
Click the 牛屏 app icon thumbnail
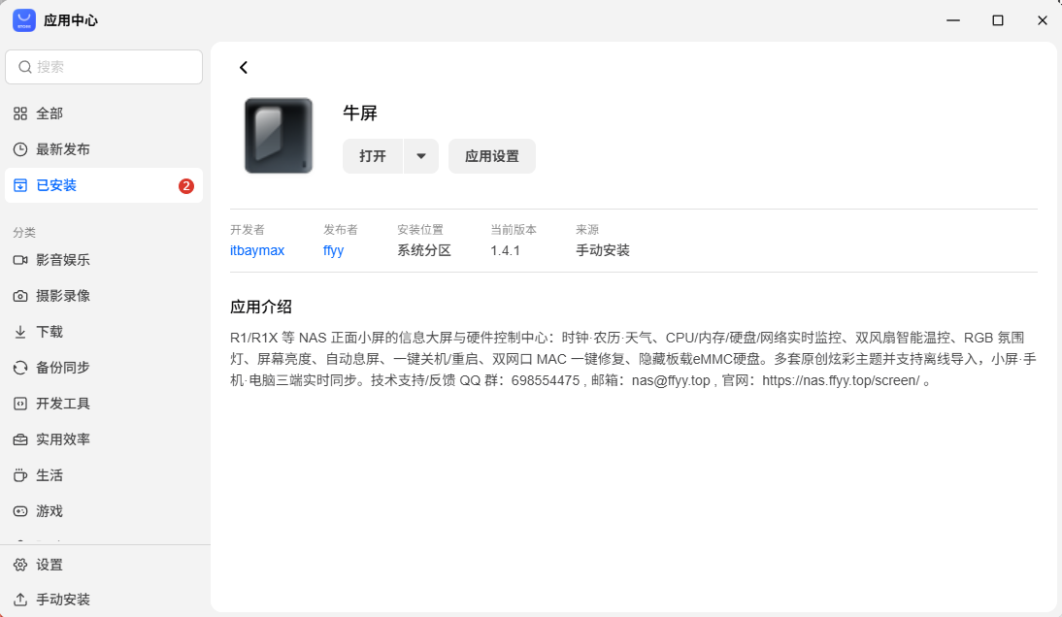[279, 136]
